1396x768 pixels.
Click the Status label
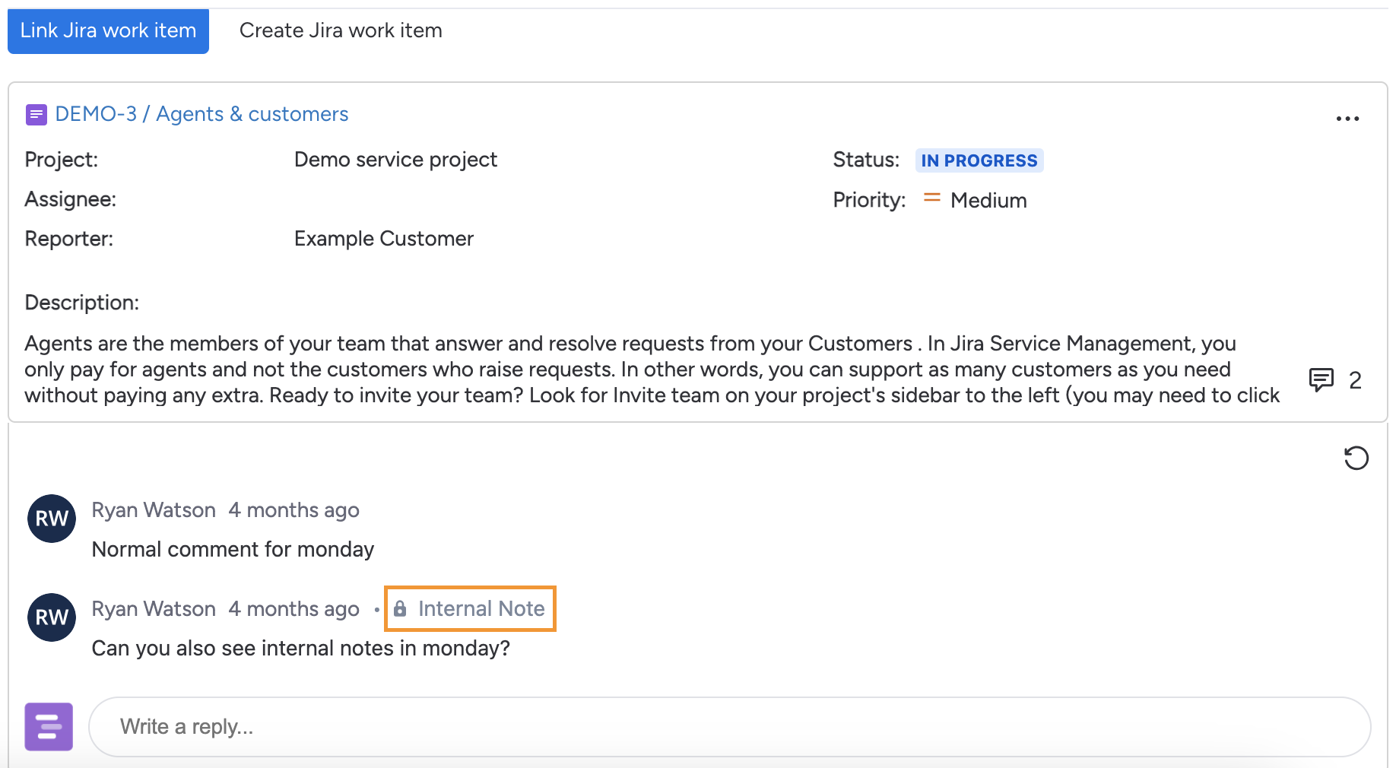866,160
